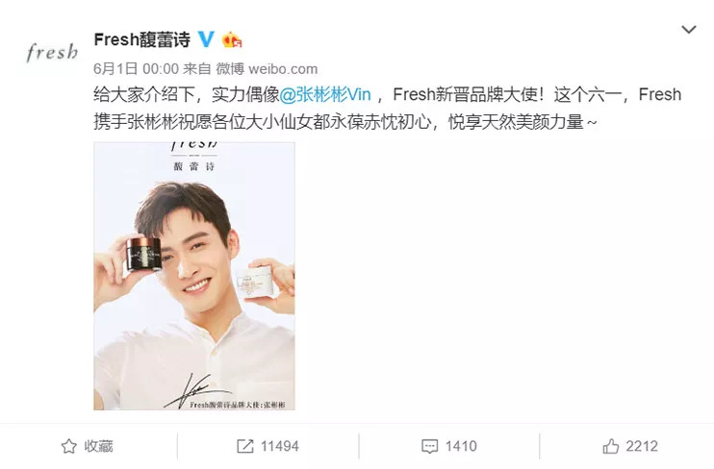Screen dimensions: 714x469
Task: Click the blue verified V badge
Action: [x=206, y=39]
